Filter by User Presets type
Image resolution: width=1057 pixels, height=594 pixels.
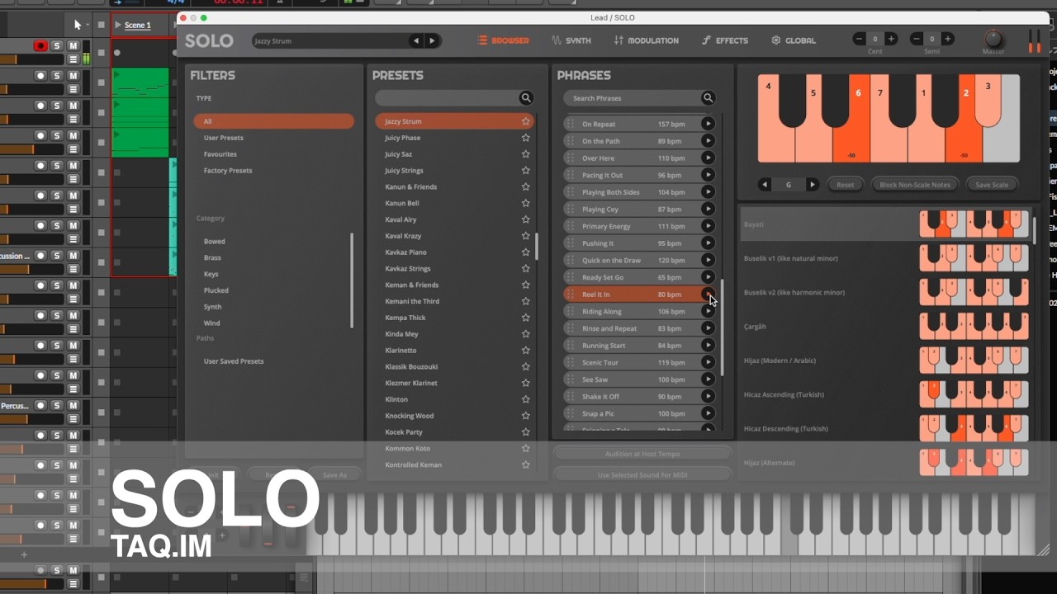(224, 138)
